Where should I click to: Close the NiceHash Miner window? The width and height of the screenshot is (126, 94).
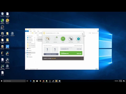tap(82, 33)
